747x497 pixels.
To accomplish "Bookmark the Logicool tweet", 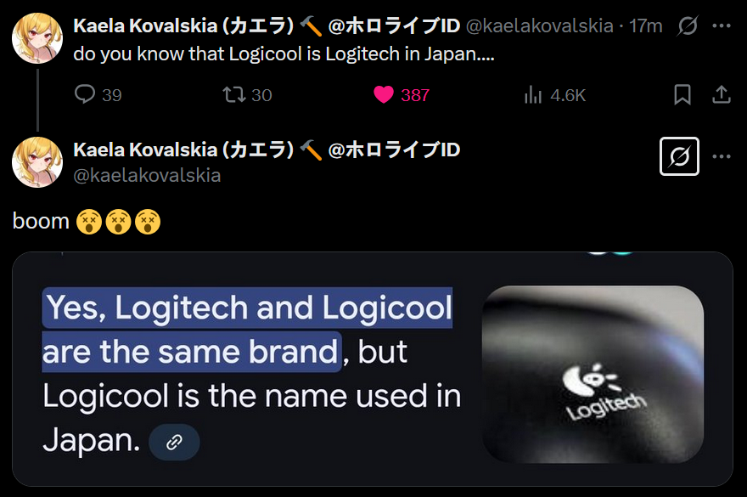I will point(682,94).
